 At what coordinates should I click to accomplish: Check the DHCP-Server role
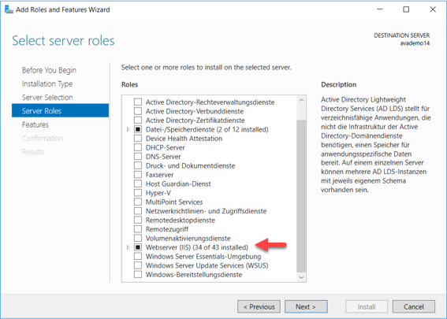[x=138, y=147]
